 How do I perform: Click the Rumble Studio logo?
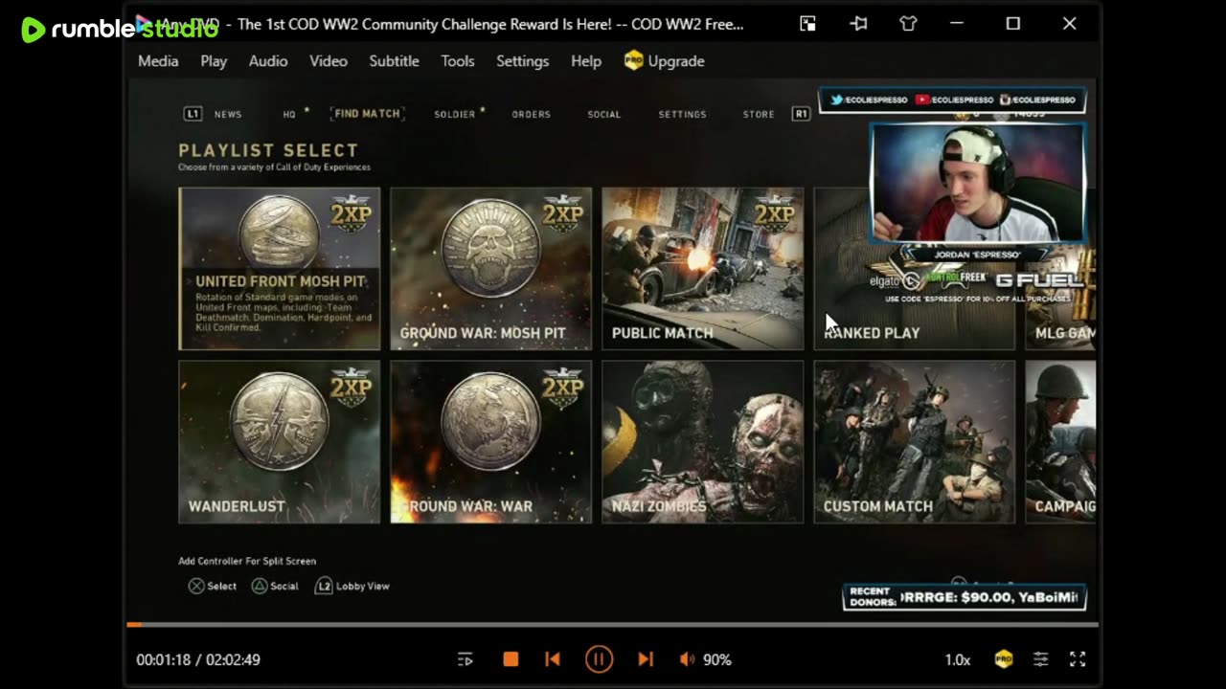(x=119, y=29)
